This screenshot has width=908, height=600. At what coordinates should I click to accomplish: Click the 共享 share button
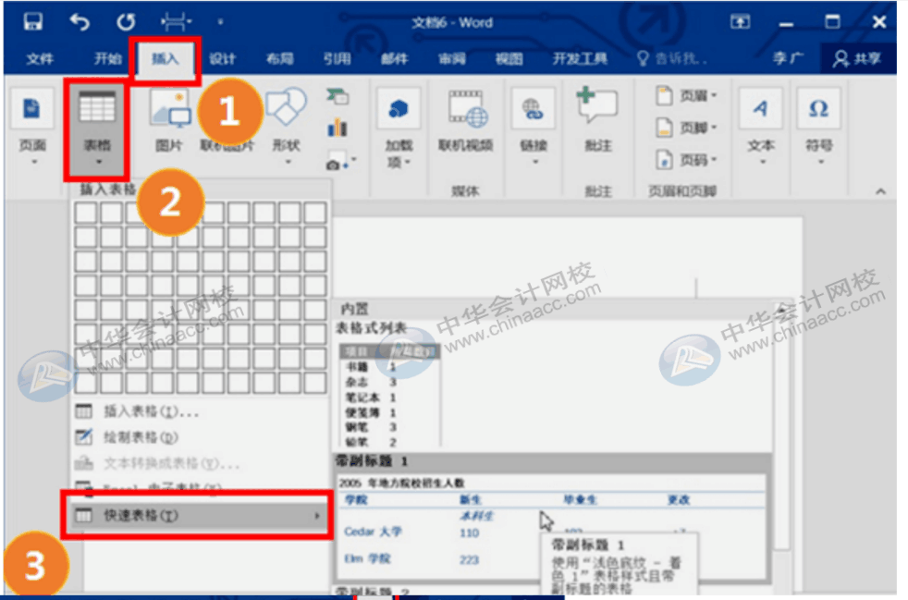857,58
